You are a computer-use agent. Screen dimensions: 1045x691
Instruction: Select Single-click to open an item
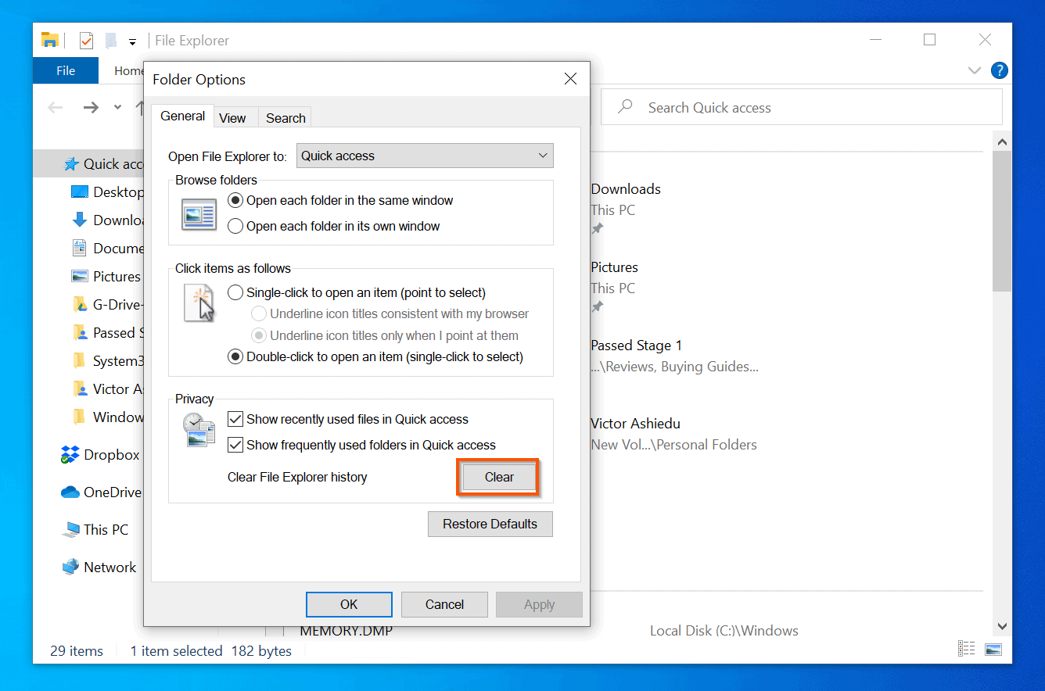click(x=235, y=292)
